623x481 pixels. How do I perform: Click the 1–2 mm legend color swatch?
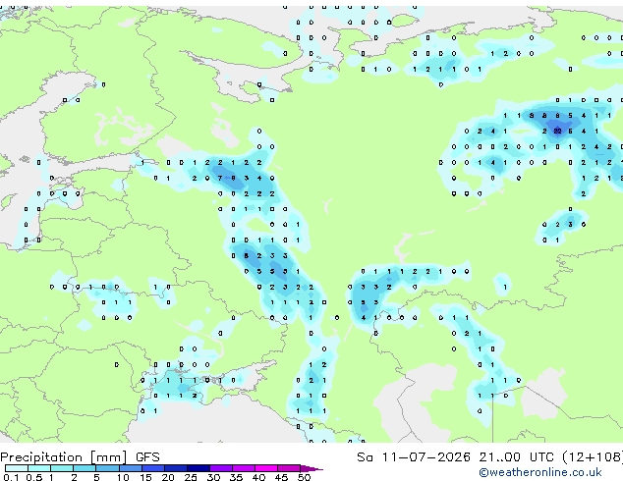click(x=62, y=468)
